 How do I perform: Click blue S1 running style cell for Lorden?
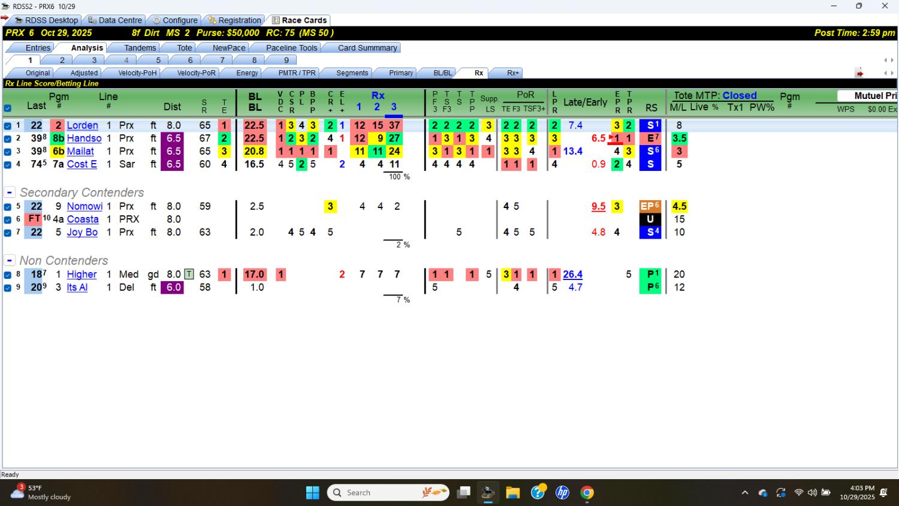click(x=650, y=125)
